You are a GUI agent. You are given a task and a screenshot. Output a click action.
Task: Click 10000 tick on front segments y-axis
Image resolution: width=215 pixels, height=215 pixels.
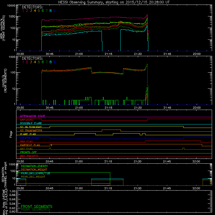click(x=11, y=6)
